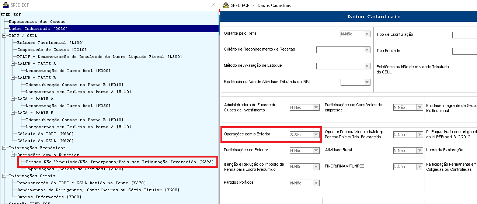
Task: Open Demonstração do Lucro Real [M350]
Action: [x=68, y=106]
